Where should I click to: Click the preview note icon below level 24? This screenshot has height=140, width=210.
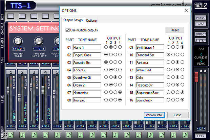pos(185,135)
